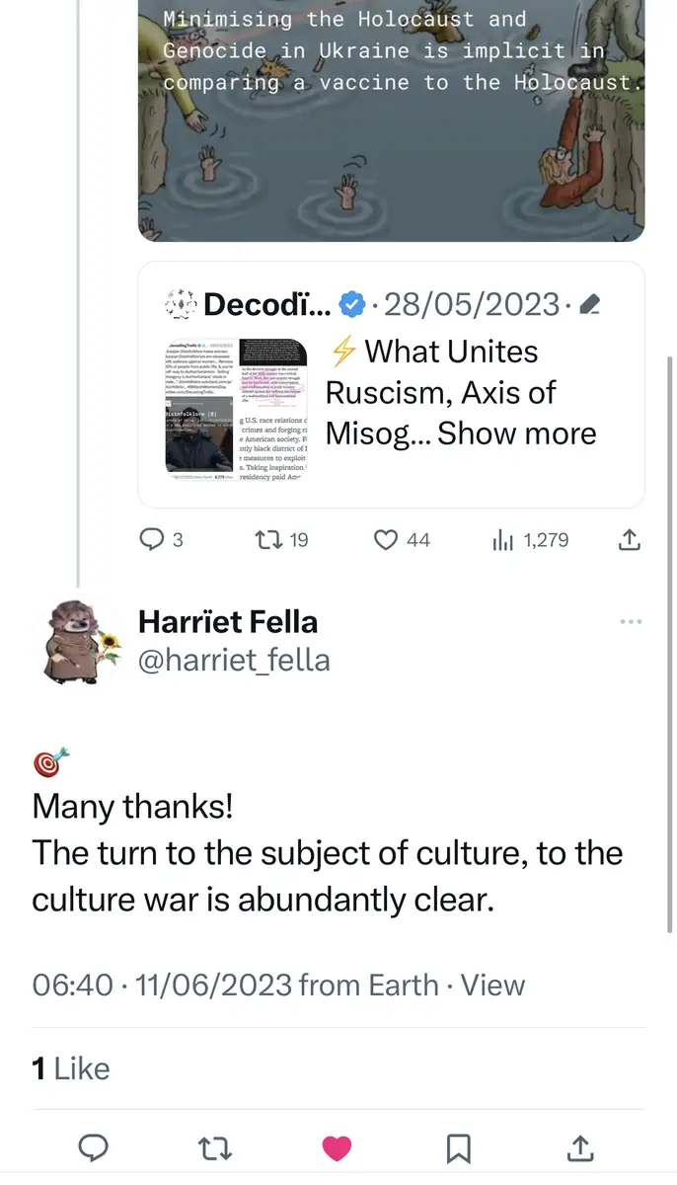The width and height of the screenshot is (677, 1185).
Task: Reply to Harriet Fella's post
Action: [x=93, y=1147]
